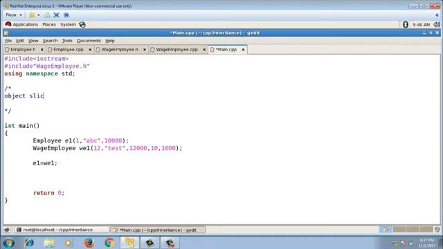Image resolution: width=443 pixels, height=249 pixels.
Task: Launch Internet Explorer from Windows taskbar
Action: (x=29, y=243)
